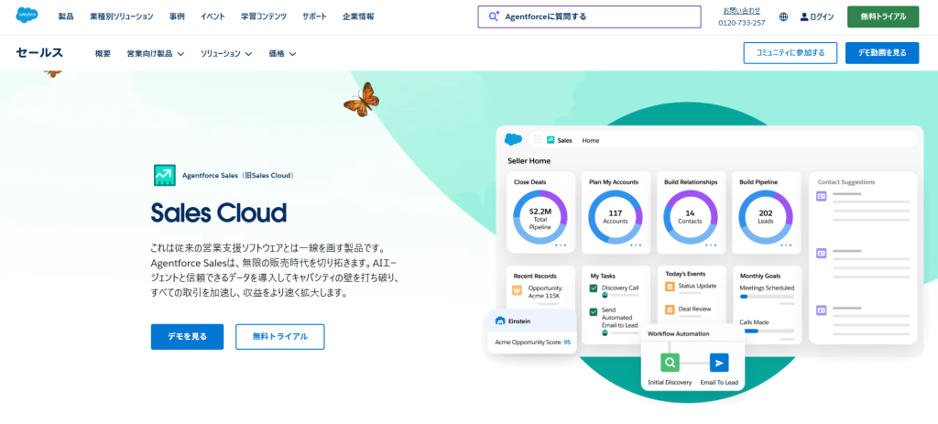Toggle the Discovery Call task checkbox

(594, 288)
